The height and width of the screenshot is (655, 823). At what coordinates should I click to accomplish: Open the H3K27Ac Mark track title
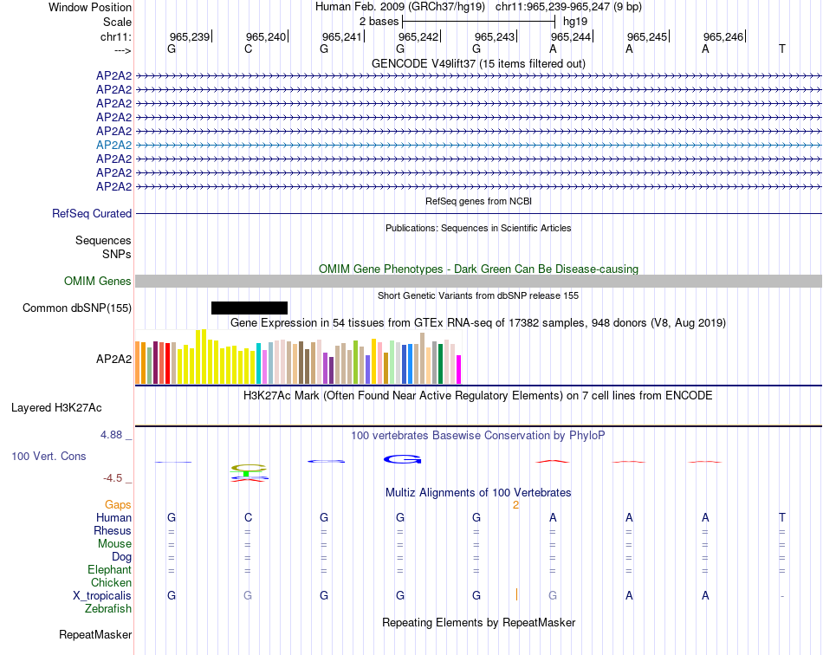point(478,396)
